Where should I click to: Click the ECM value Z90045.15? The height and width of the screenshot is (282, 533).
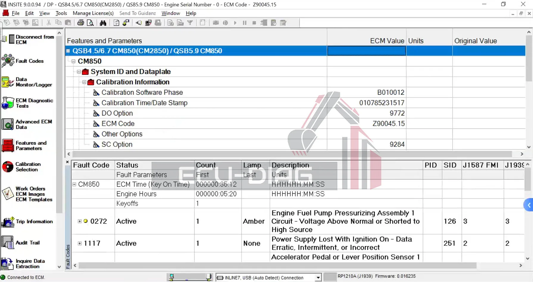(x=388, y=124)
